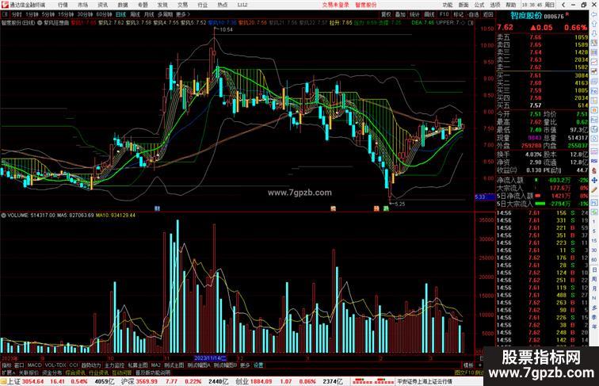The height and width of the screenshot is (386, 599).
Task: Click the 通达信 application logo icon
Action: [5, 5]
